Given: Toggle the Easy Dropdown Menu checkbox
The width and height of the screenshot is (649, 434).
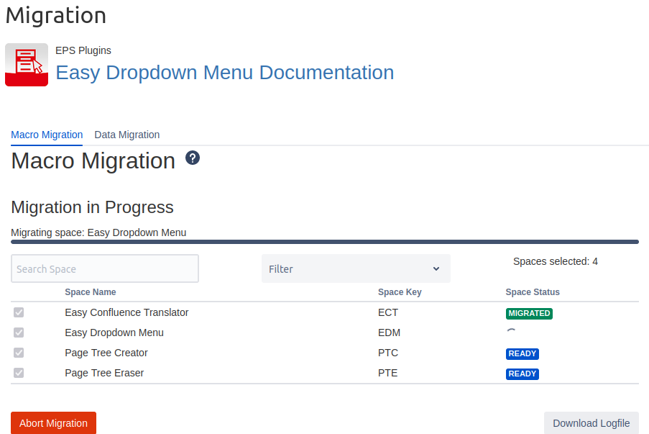Looking at the screenshot, I should click(19, 333).
